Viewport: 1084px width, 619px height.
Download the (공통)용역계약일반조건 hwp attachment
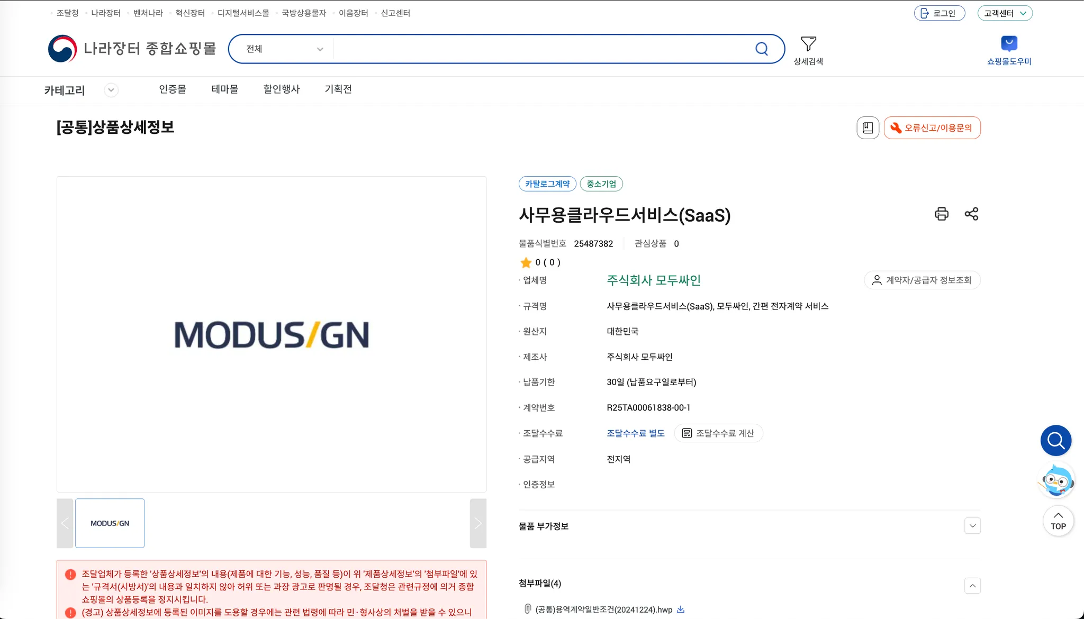click(681, 609)
